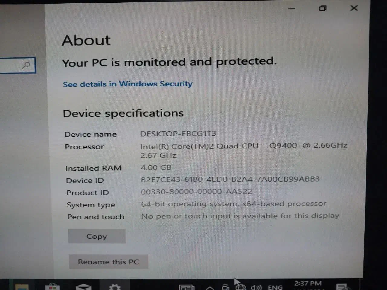Open See details in Windows Security link

pyautogui.click(x=128, y=84)
